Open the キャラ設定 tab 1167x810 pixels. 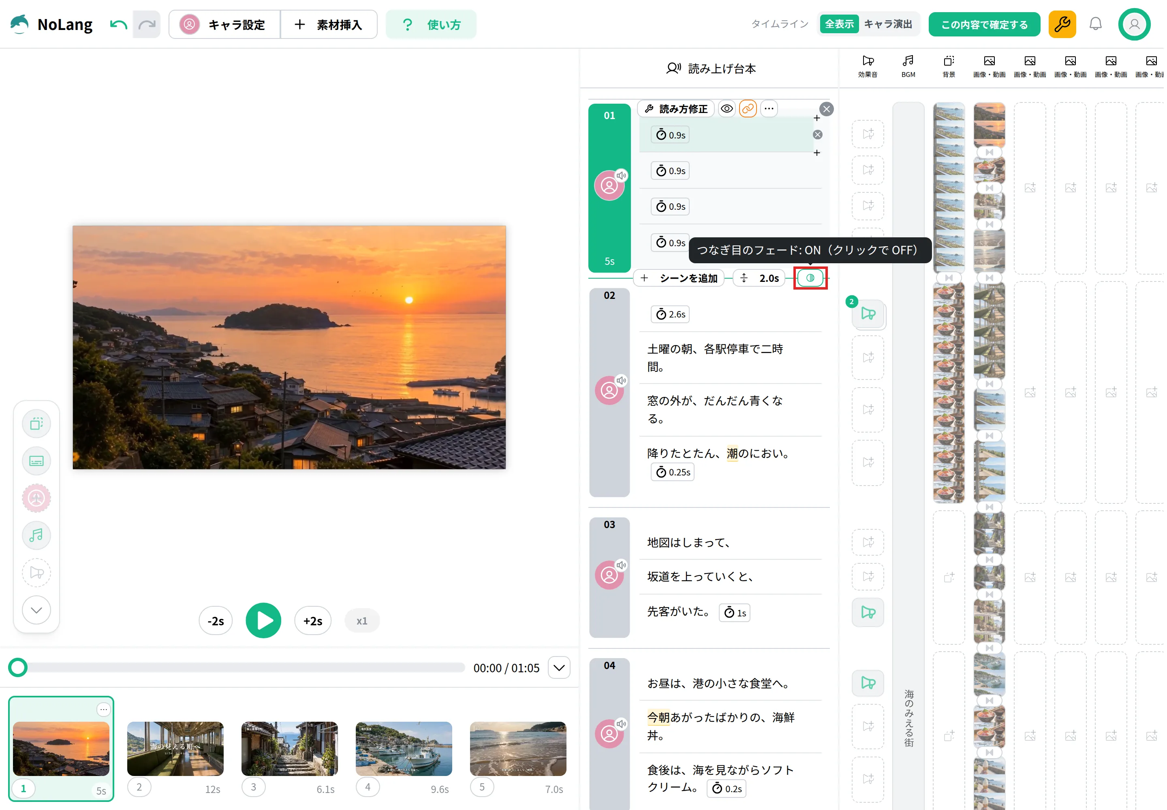coord(224,24)
